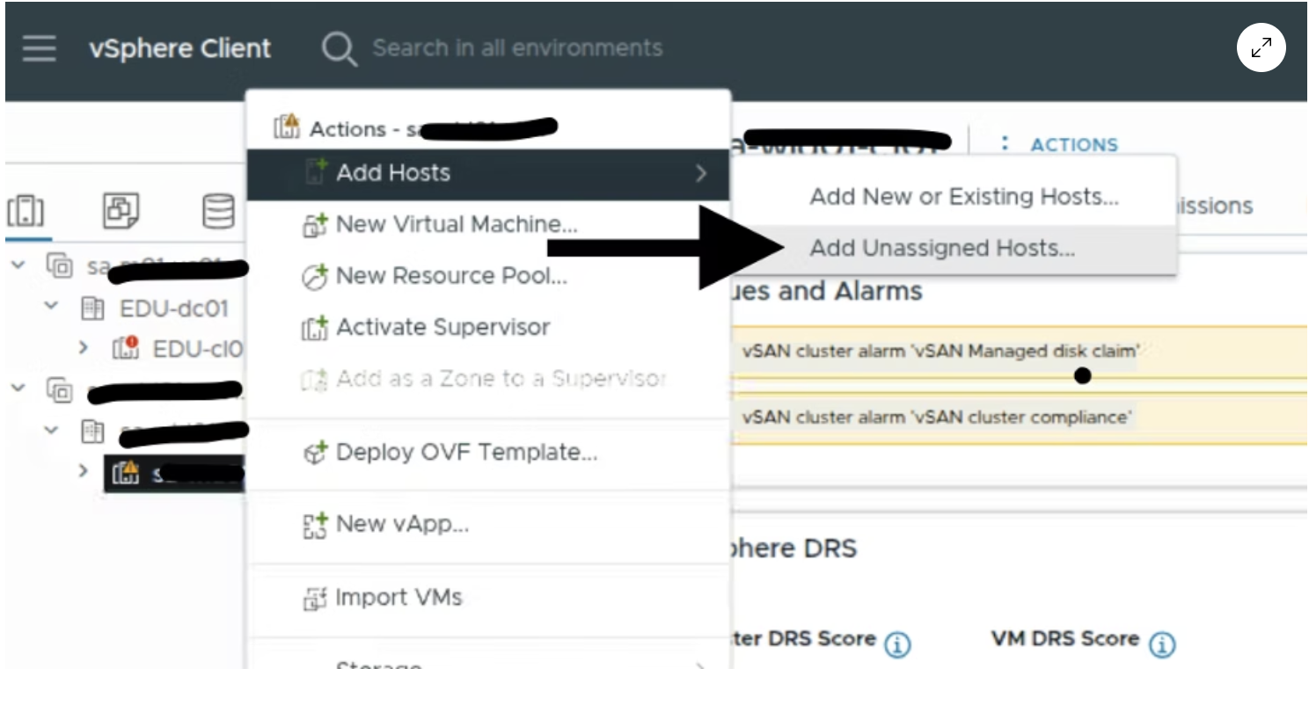Click Deploy OVF Template menu item
The width and height of the screenshot is (1309, 705).
coord(466,453)
